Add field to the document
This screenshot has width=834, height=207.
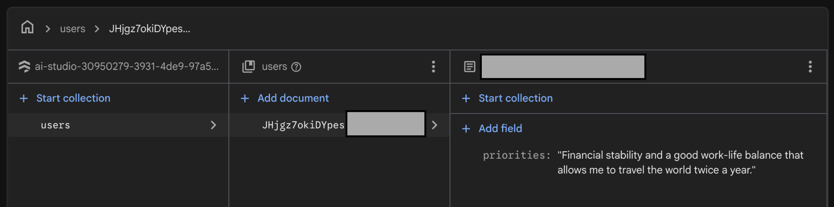(492, 129)
